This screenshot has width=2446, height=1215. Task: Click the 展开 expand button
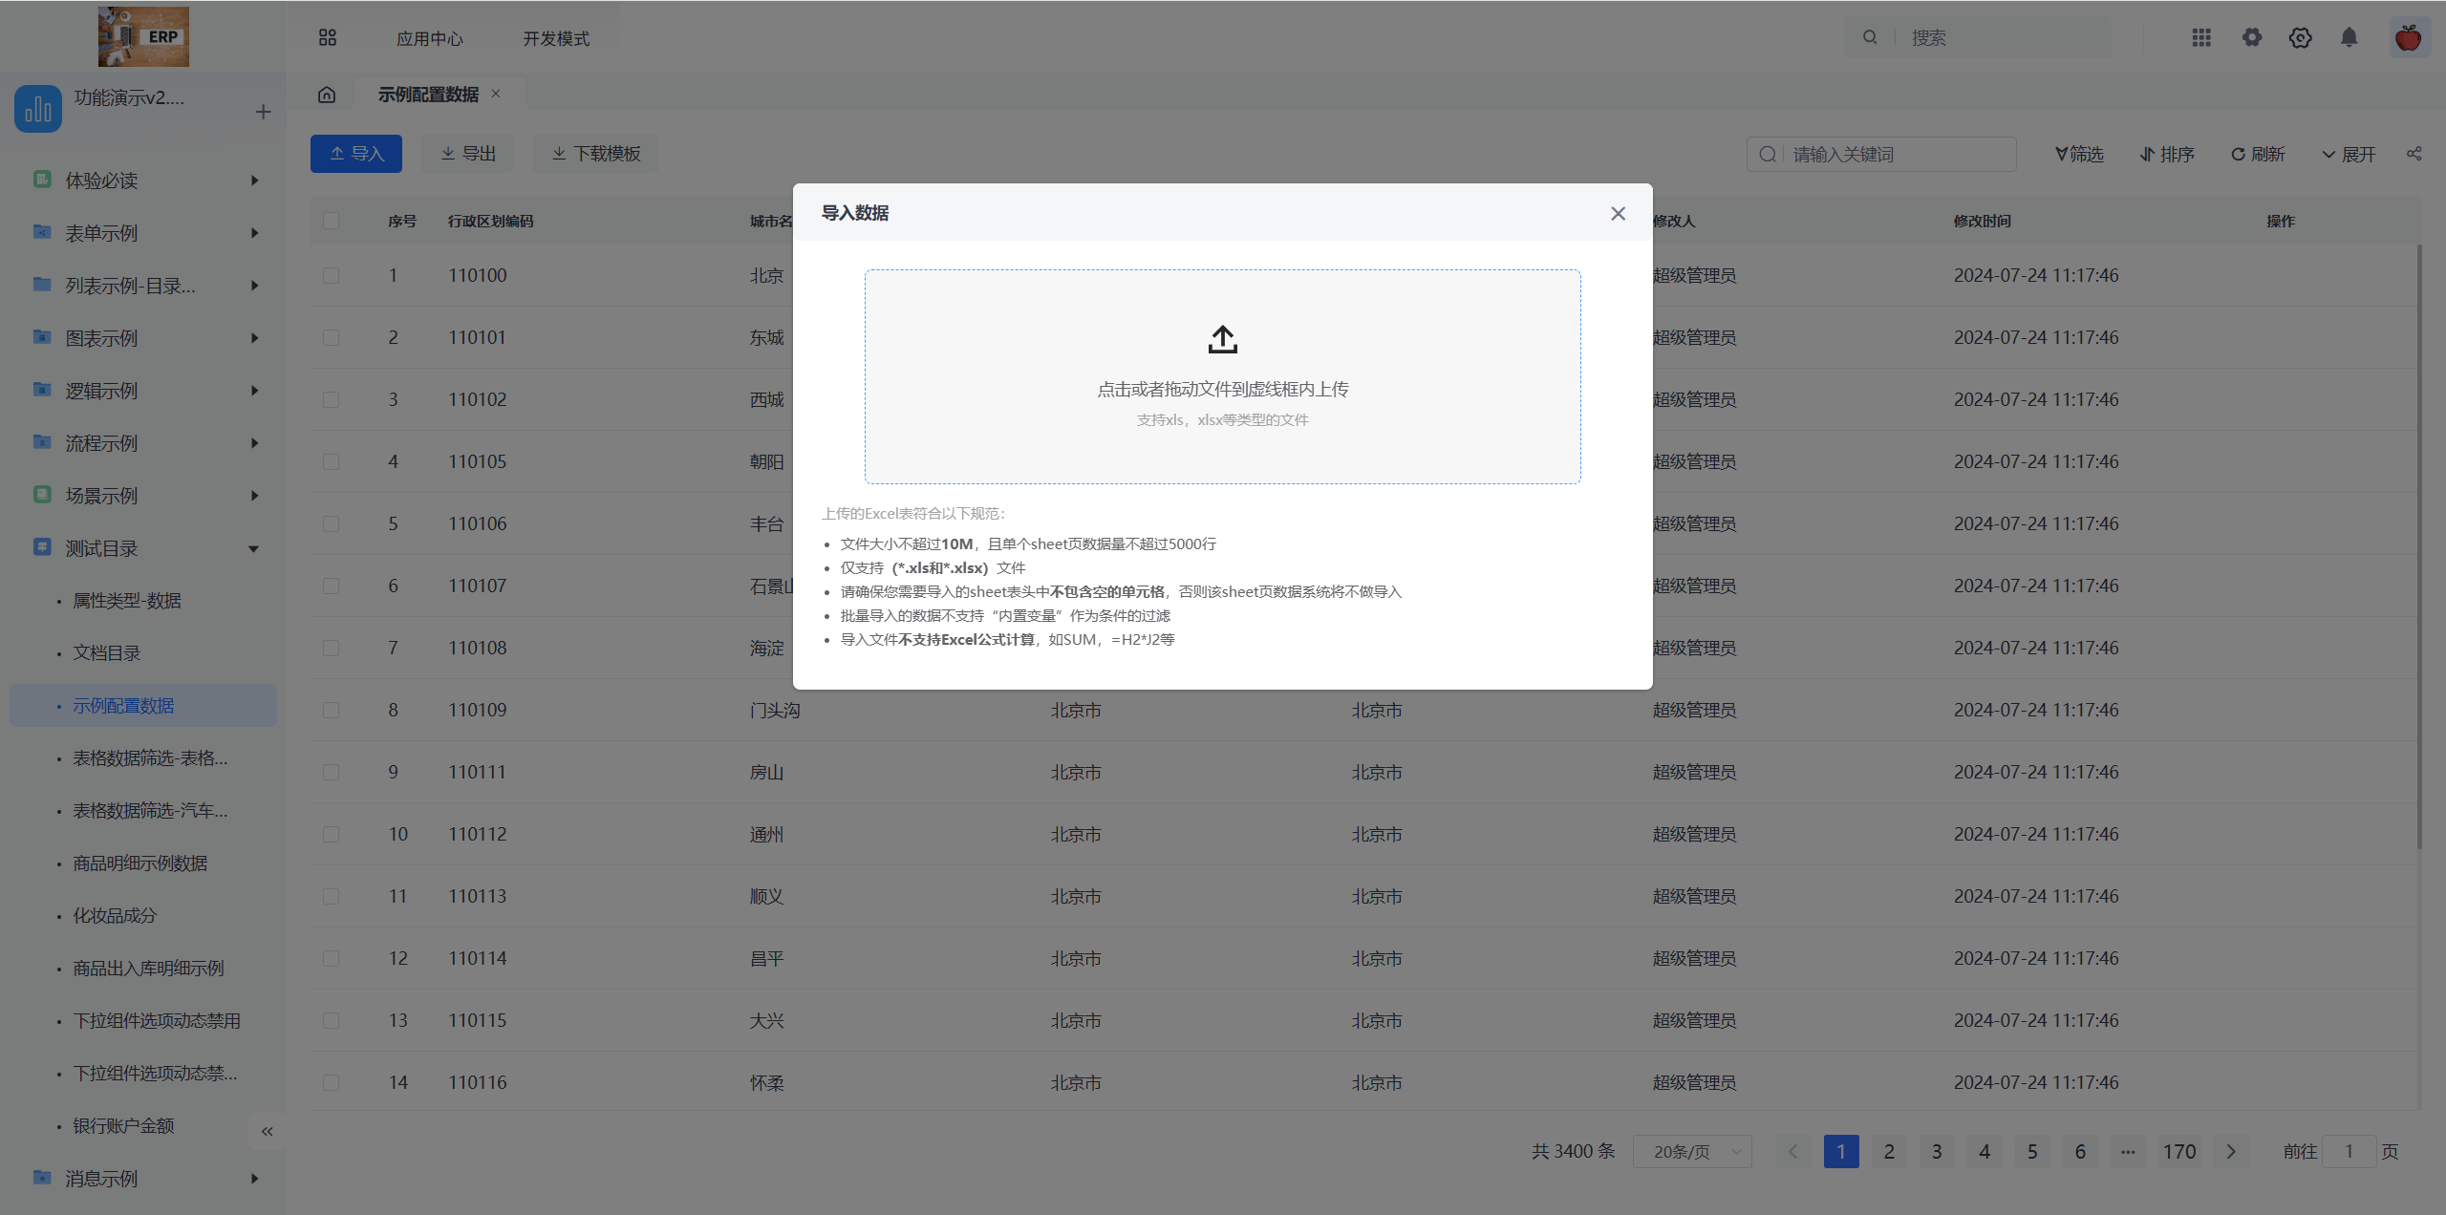tap(2349, 154)
